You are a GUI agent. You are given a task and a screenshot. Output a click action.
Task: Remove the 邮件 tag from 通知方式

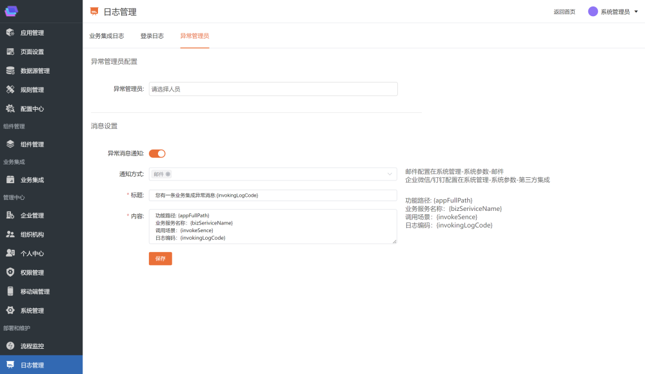[x=168, y=174]
